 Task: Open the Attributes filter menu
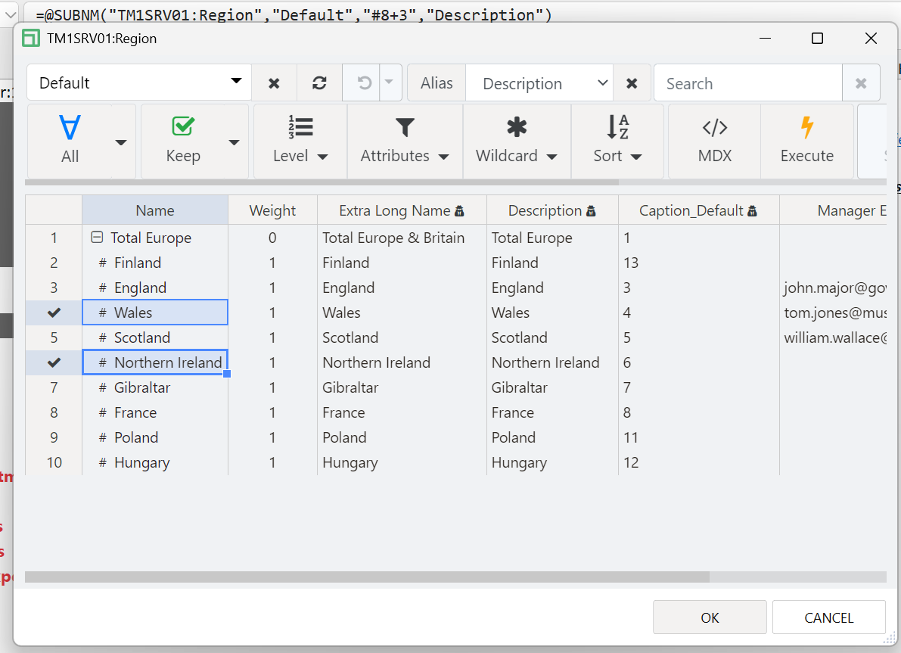pos(405,141)
